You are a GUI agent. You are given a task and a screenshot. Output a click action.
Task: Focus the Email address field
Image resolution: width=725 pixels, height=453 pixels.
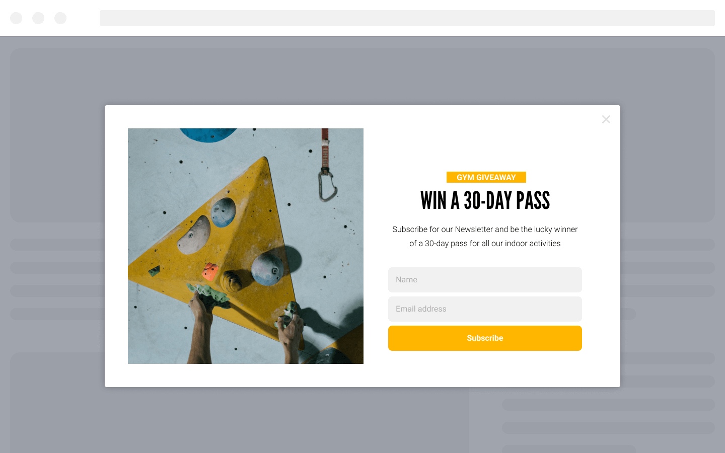(485, 309)
